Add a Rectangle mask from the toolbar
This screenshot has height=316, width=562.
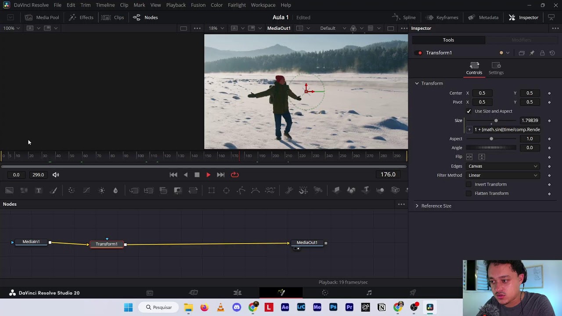coord(211,190)
